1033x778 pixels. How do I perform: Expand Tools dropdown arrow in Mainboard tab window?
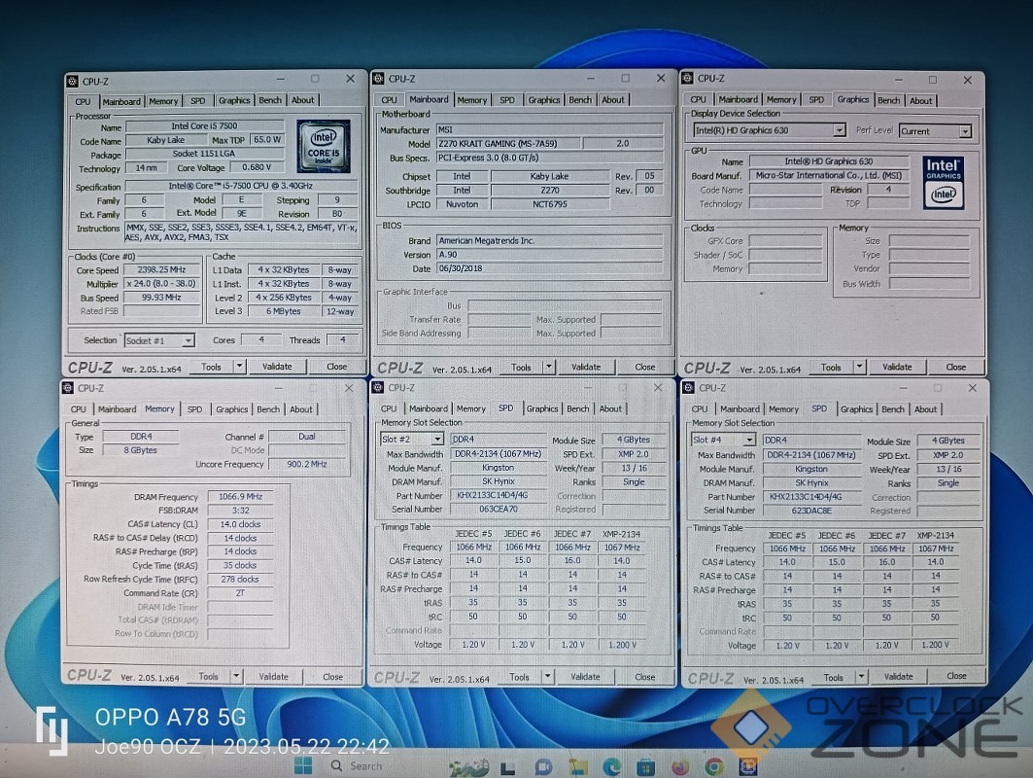click(x=549, y=367)
